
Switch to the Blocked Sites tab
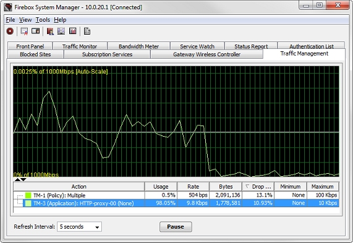(x=35, y=54)
